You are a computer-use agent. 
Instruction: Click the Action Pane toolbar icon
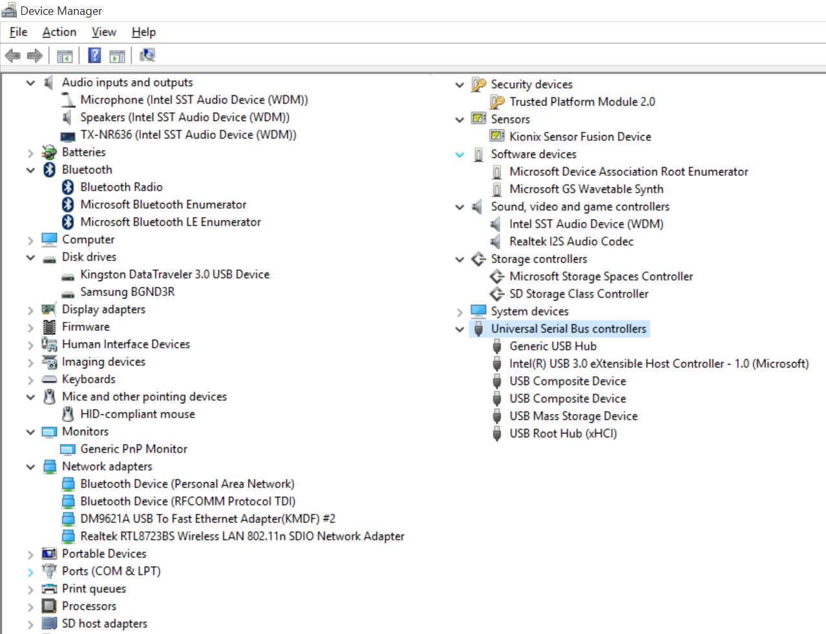pyautogui.click(x=117, y=56)
